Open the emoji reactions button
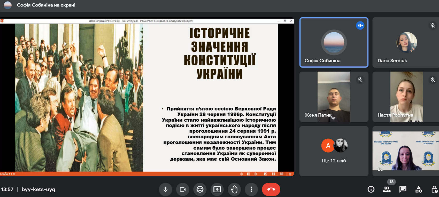The image size is (439, 197). pos(200,189)
